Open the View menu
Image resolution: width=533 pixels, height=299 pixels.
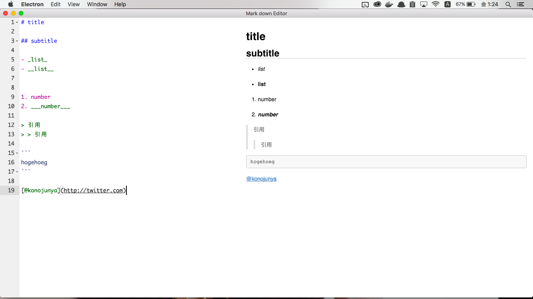[74, 4]
